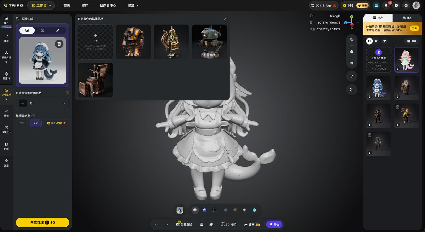The width and height of the screenshot is (425, 232).
Task: Open the 纹理放大 texture upscale tool
Action: 6,129
